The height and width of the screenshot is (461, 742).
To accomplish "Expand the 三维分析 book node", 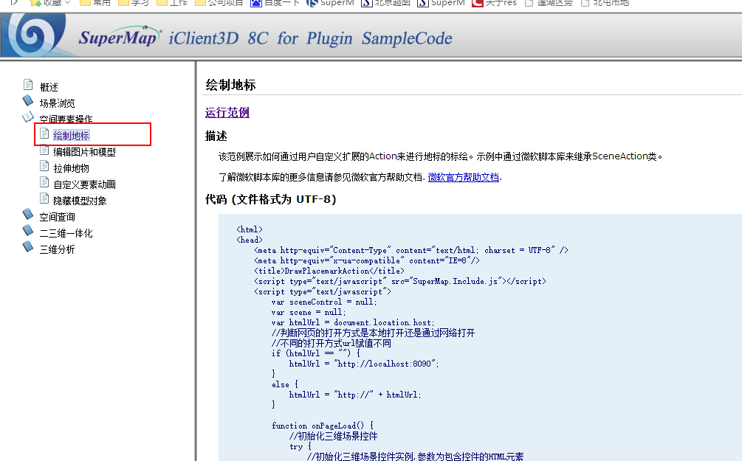I will 28,247.
